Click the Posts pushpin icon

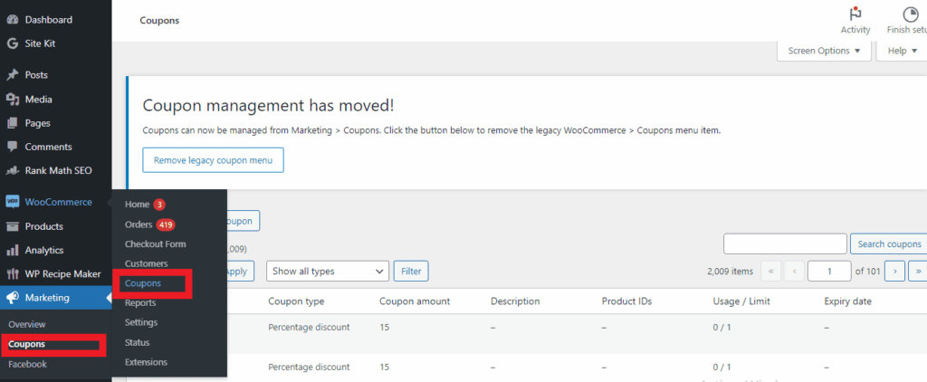click(13, 75)
